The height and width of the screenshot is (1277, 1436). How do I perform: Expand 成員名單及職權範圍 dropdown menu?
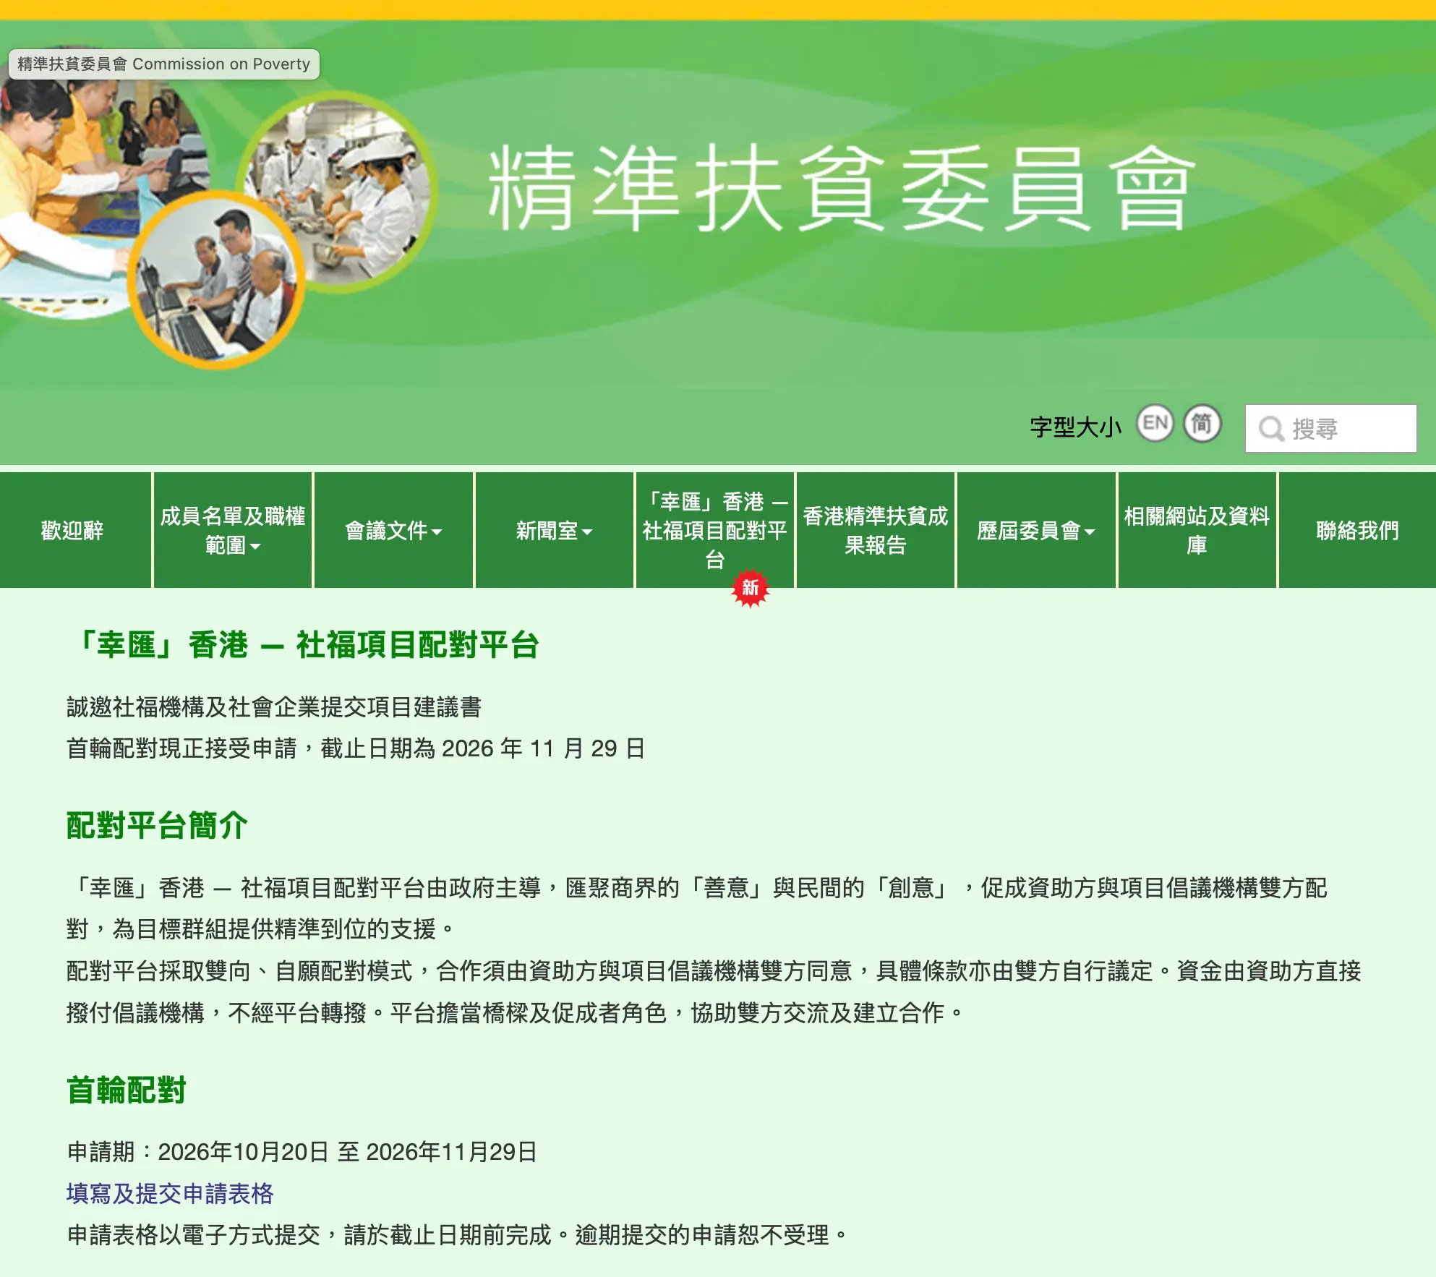click(x=233, y=530)
